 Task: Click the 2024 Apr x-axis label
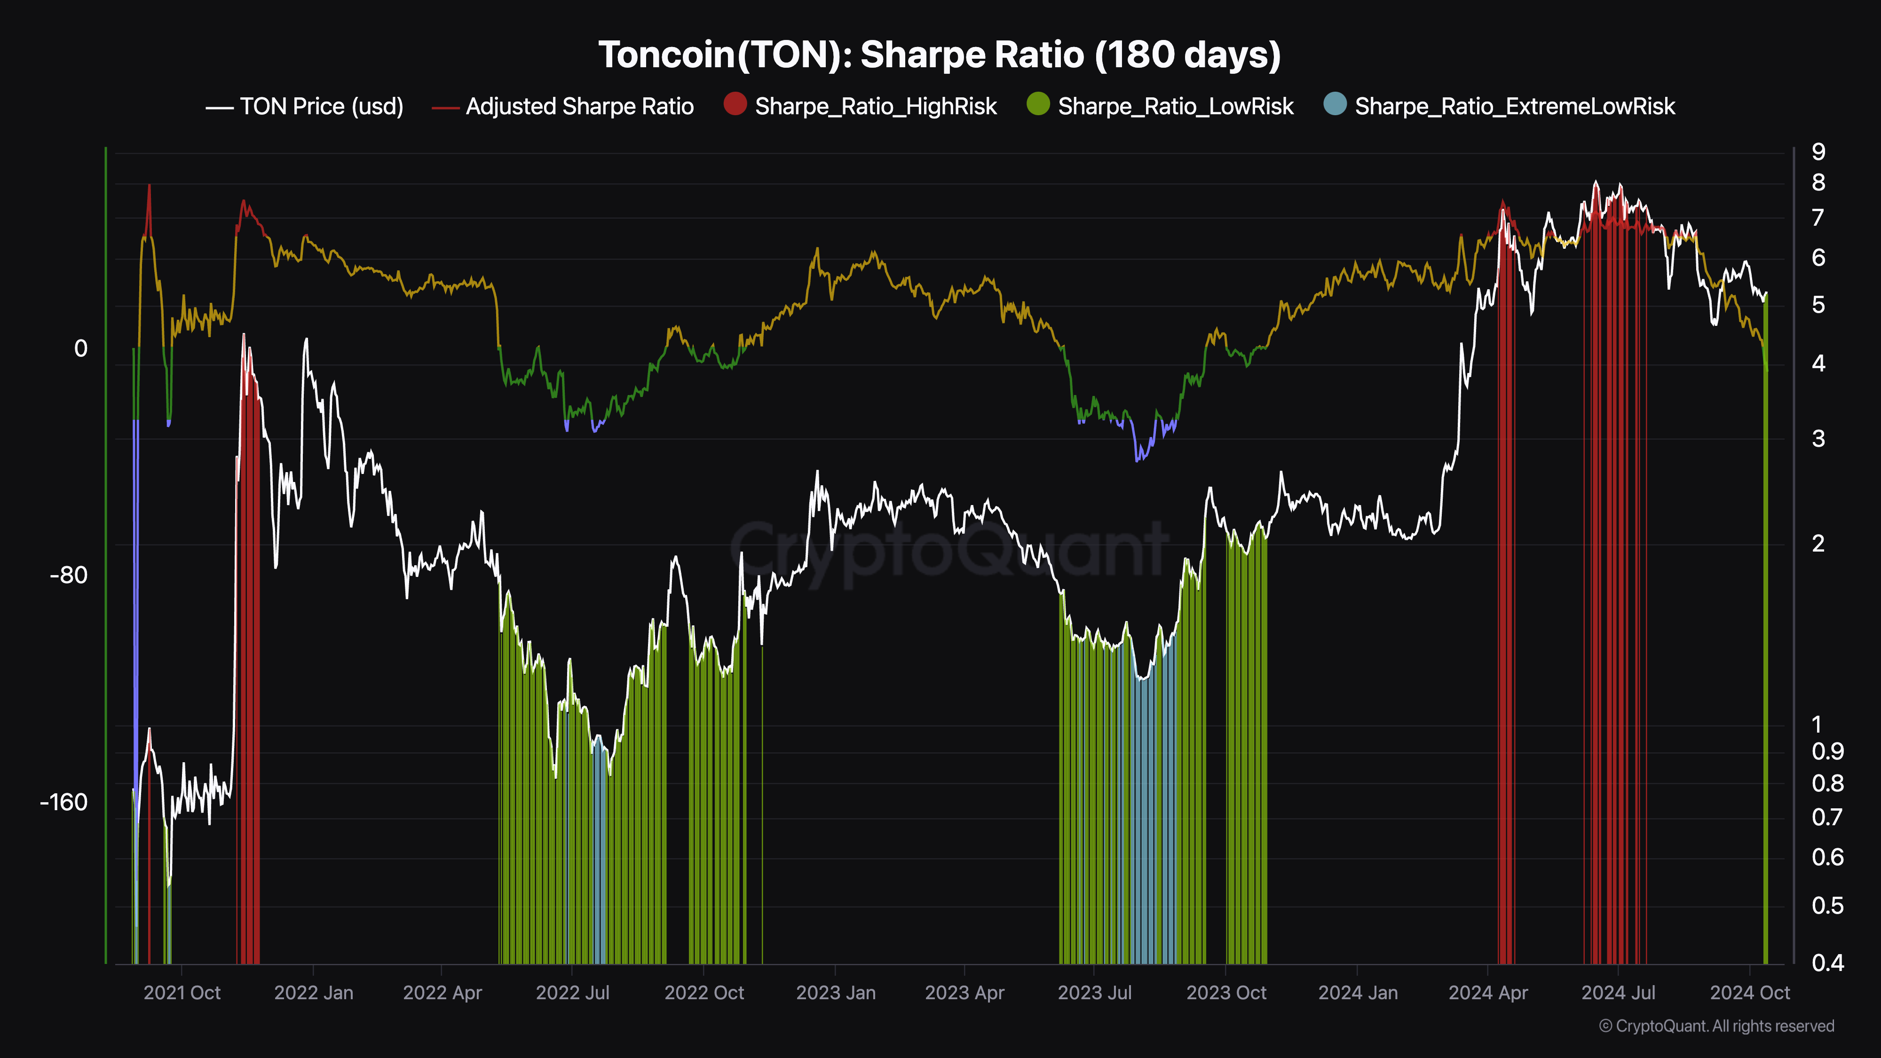click(x=1488, y=993)
